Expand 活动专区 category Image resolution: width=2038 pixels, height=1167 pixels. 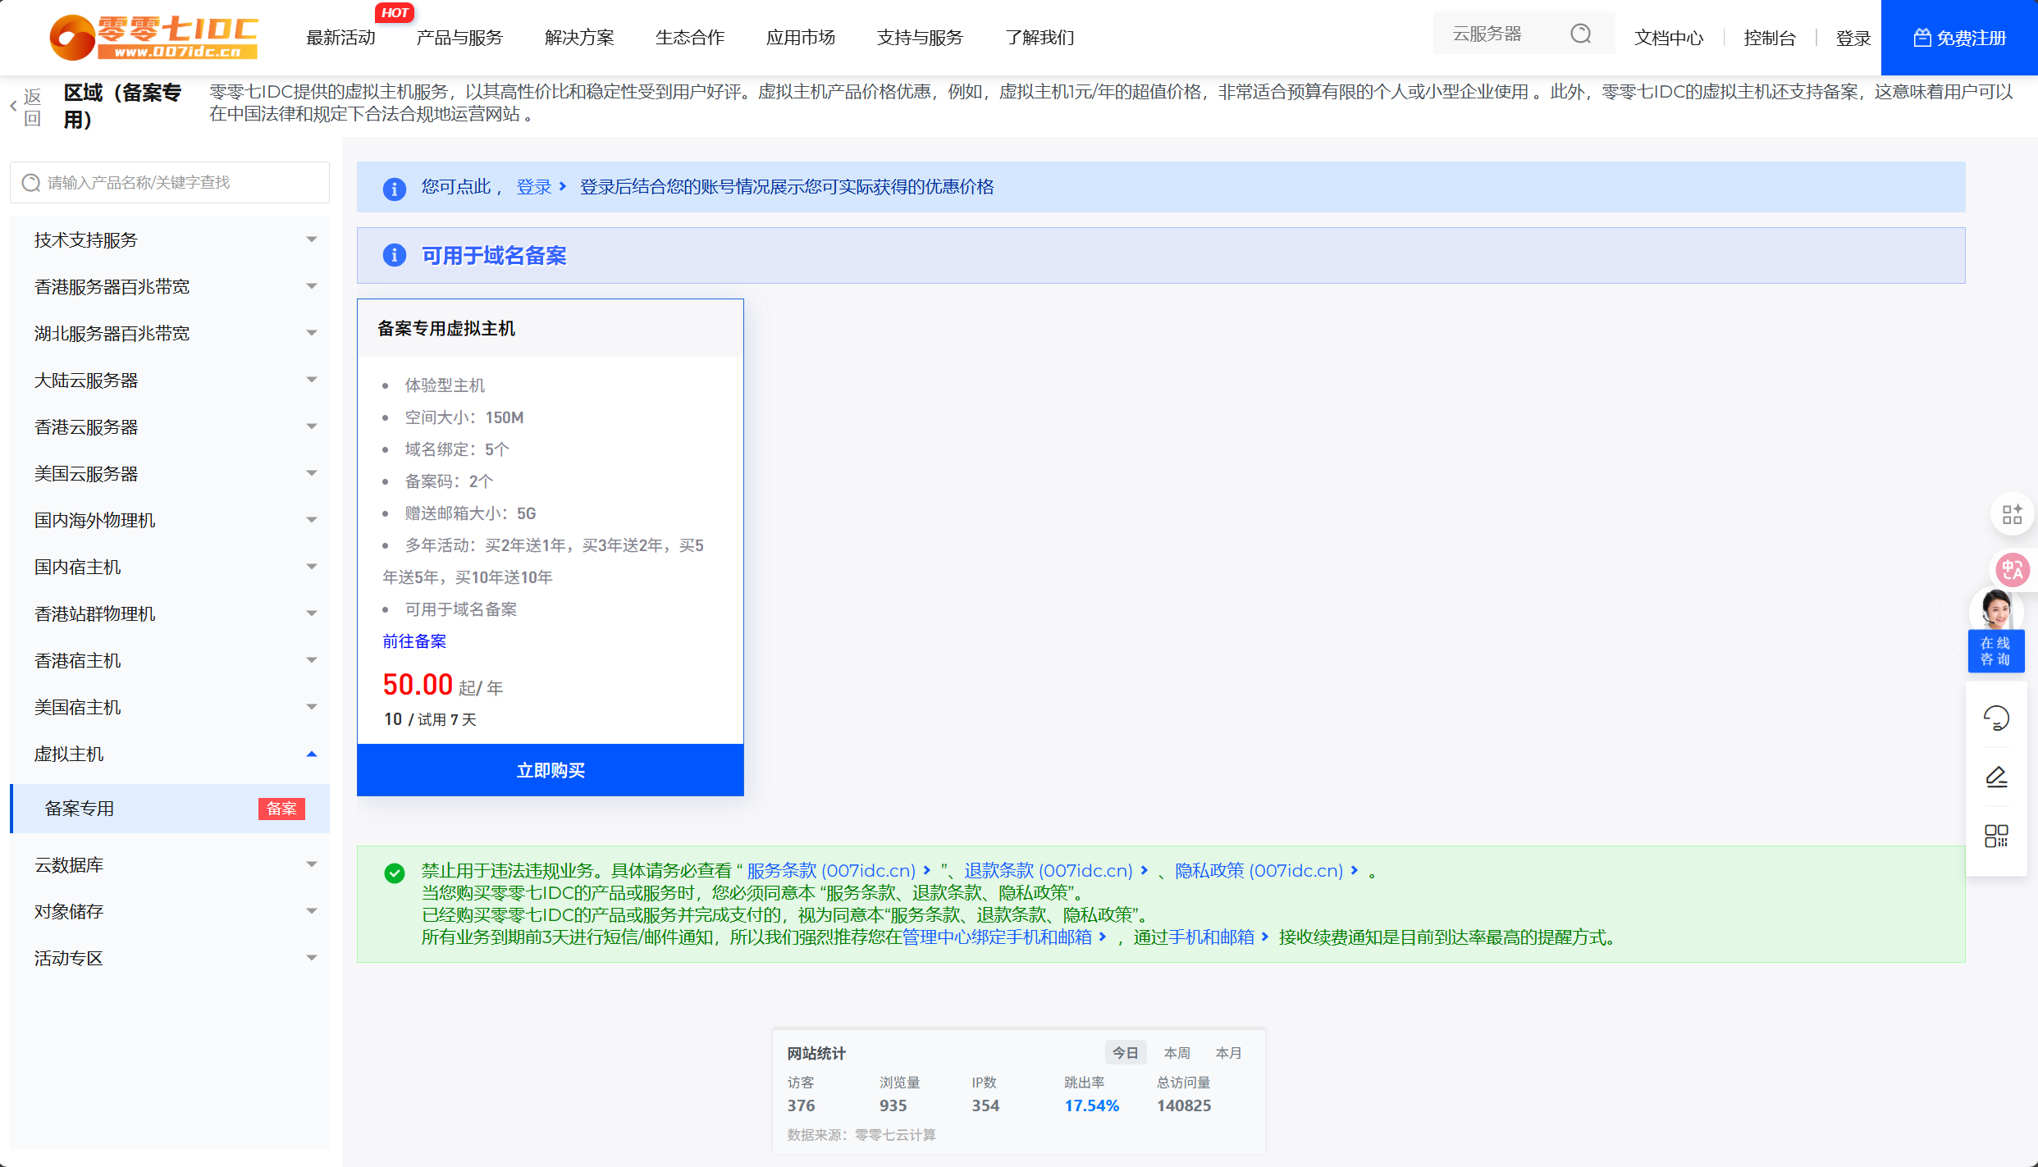tap(170, 958)
